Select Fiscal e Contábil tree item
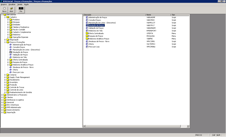The image size is (226, 137). [19, 30]
